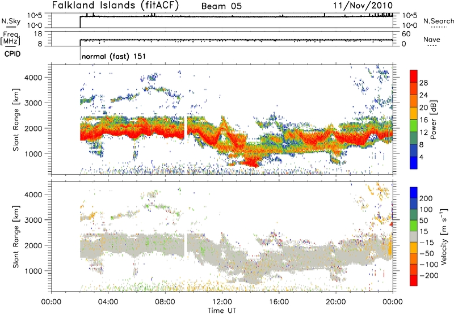
Task: Click the "08:00" time axis label
Action: click(x=165, y=302)
